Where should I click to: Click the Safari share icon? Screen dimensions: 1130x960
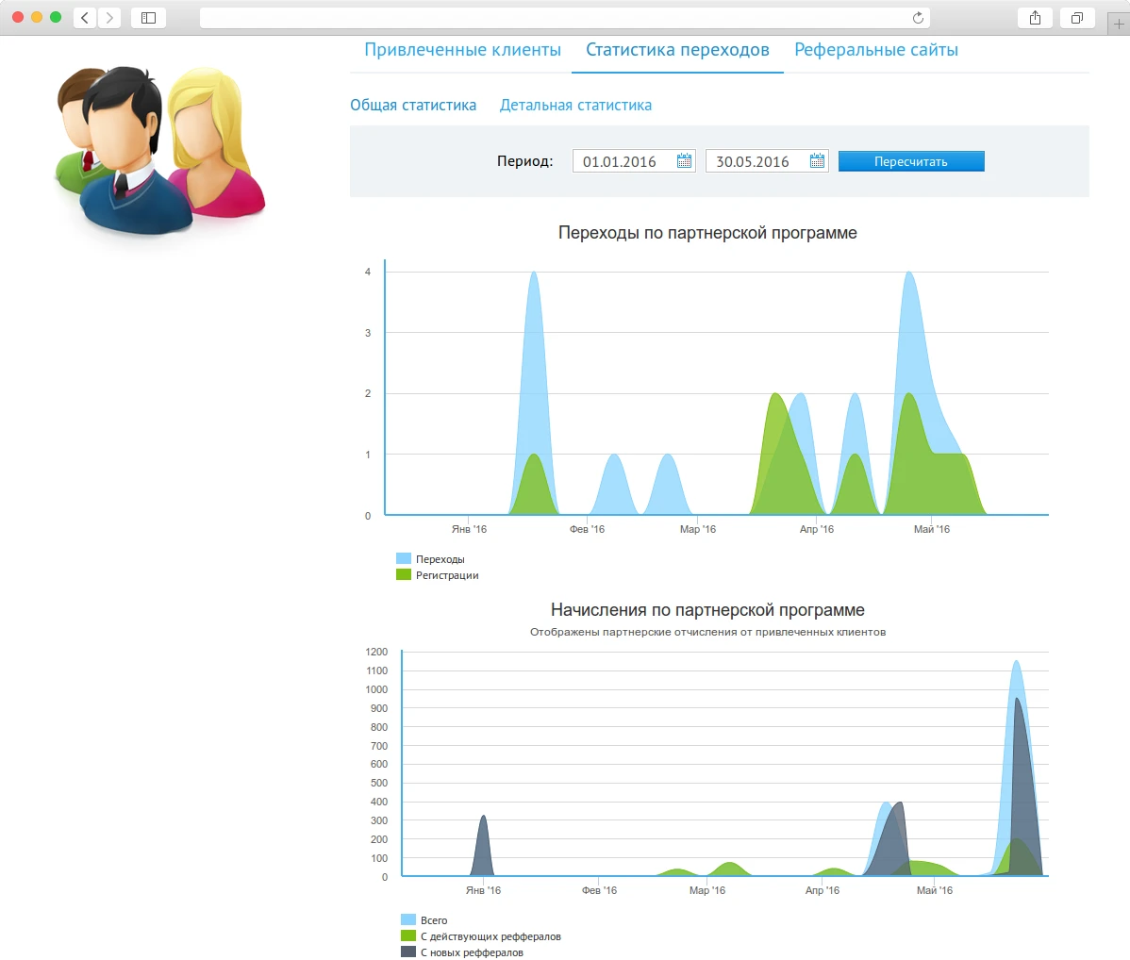1035,18
